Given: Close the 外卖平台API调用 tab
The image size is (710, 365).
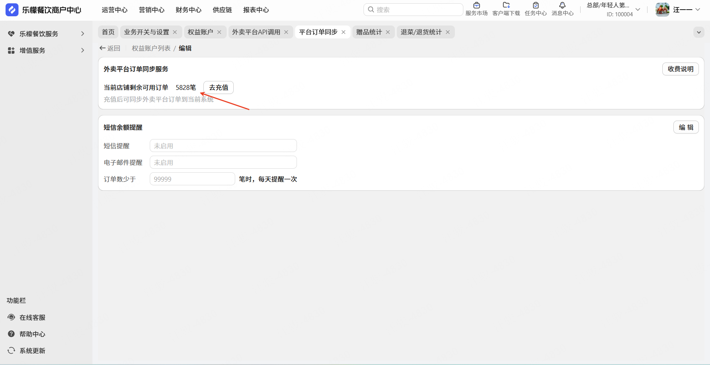Looking at the screenshot, I should (x=286, y=32).
